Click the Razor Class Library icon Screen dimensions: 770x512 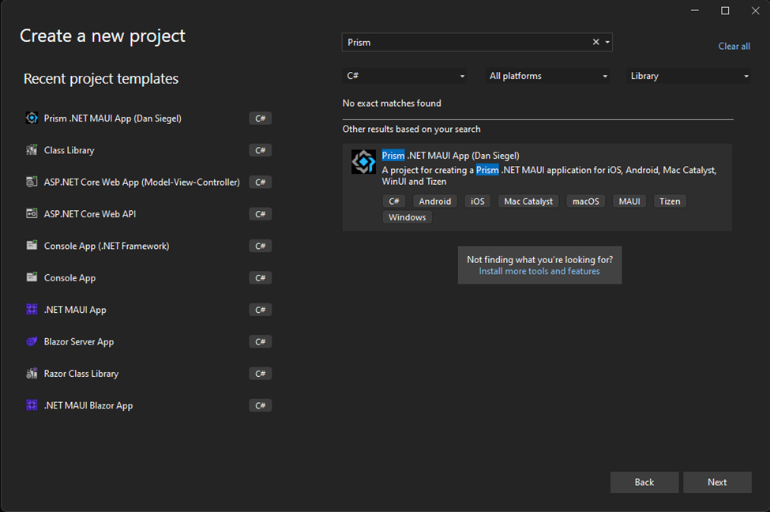pyautogui.click(x=32, y=374)
